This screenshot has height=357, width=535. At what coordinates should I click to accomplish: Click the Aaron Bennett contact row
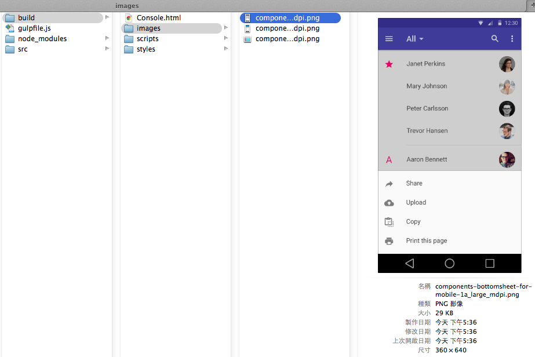click(x=427, y=159)
